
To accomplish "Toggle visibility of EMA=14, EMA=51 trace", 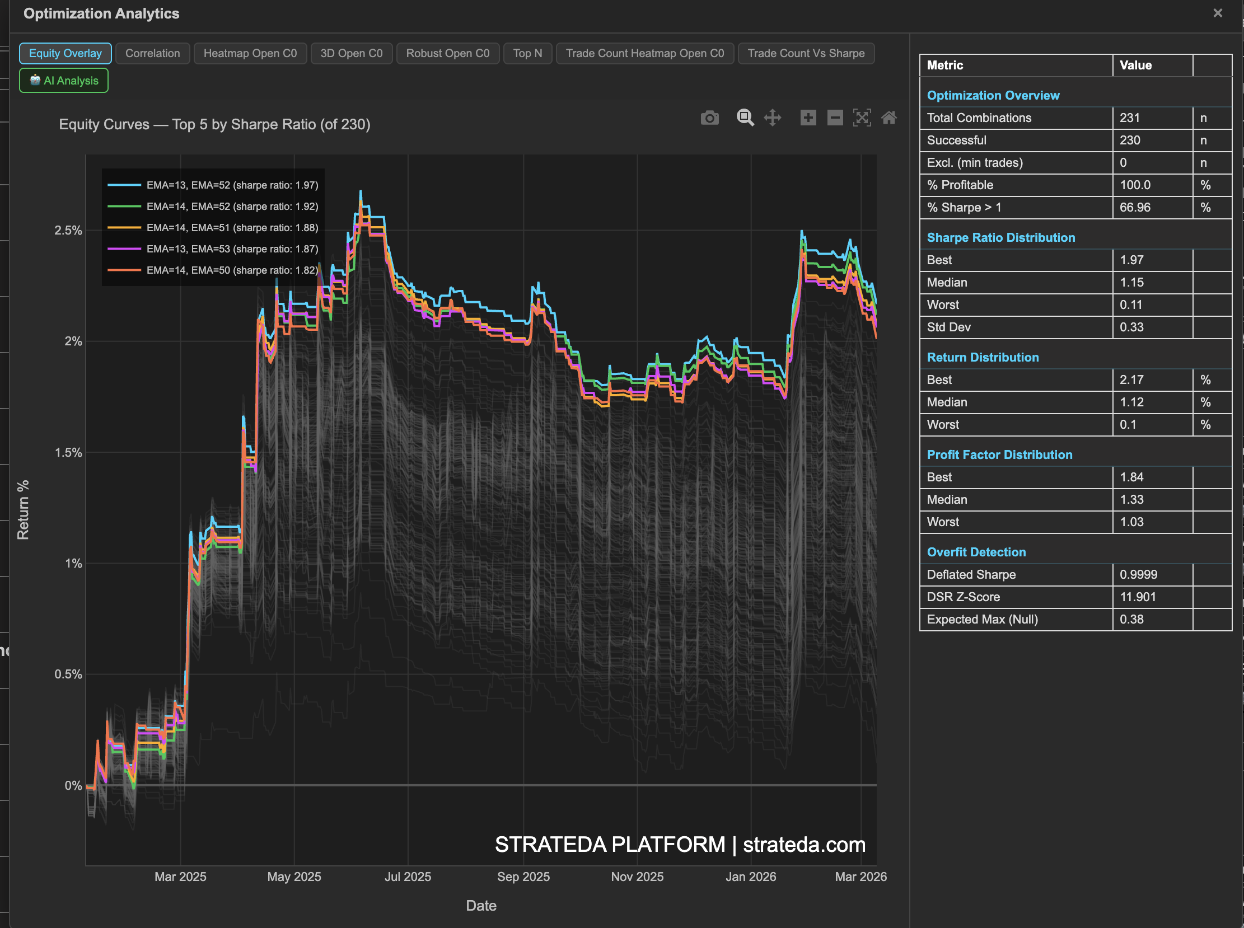I will (x=232, y=227).
